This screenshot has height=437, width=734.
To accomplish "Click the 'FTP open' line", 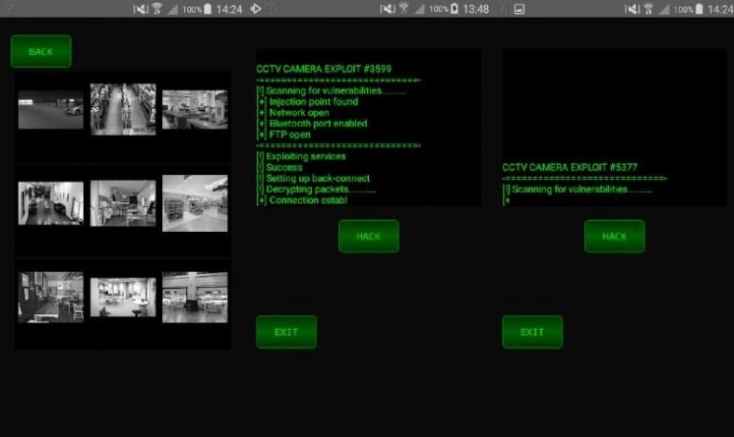I will pos(283,135).
